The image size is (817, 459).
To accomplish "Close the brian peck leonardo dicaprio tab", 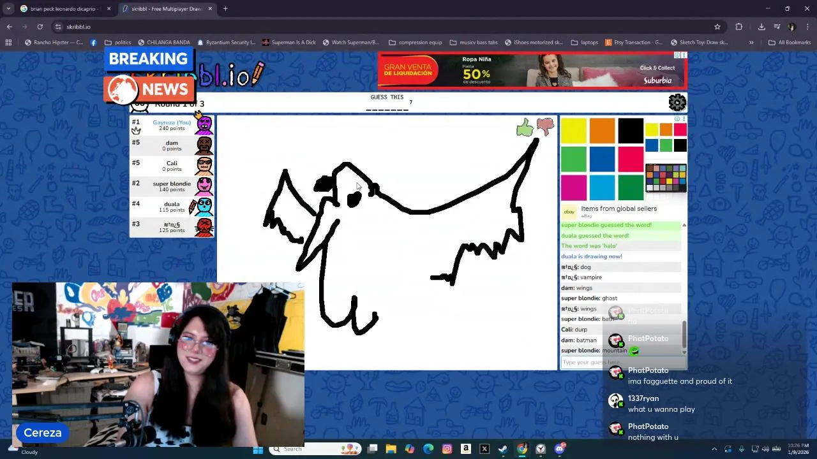I will 109,9.
